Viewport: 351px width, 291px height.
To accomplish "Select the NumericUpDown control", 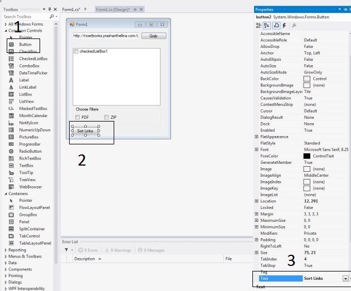I will coord(35,130).
